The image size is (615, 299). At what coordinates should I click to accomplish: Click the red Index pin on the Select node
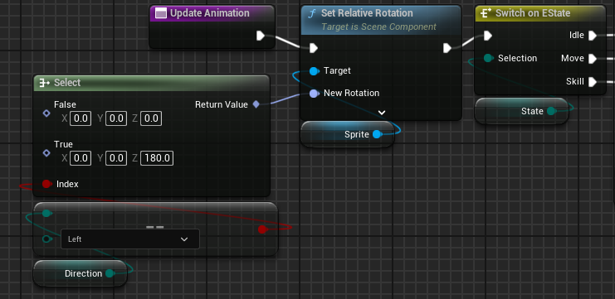(x=46, y=184)
